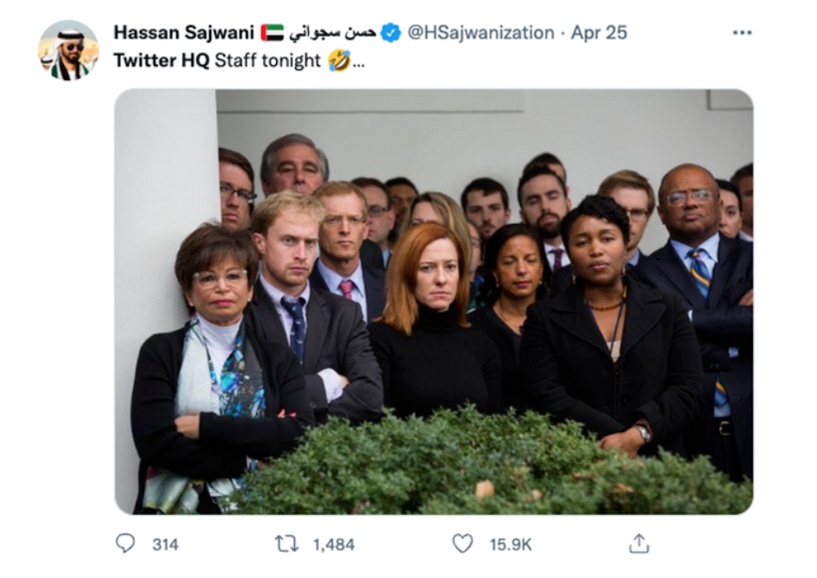The width and height of the screenshot is (817, 578).
Task: Open Hassan Sajwani's profile avatar
Action: (x=68, y=50)
